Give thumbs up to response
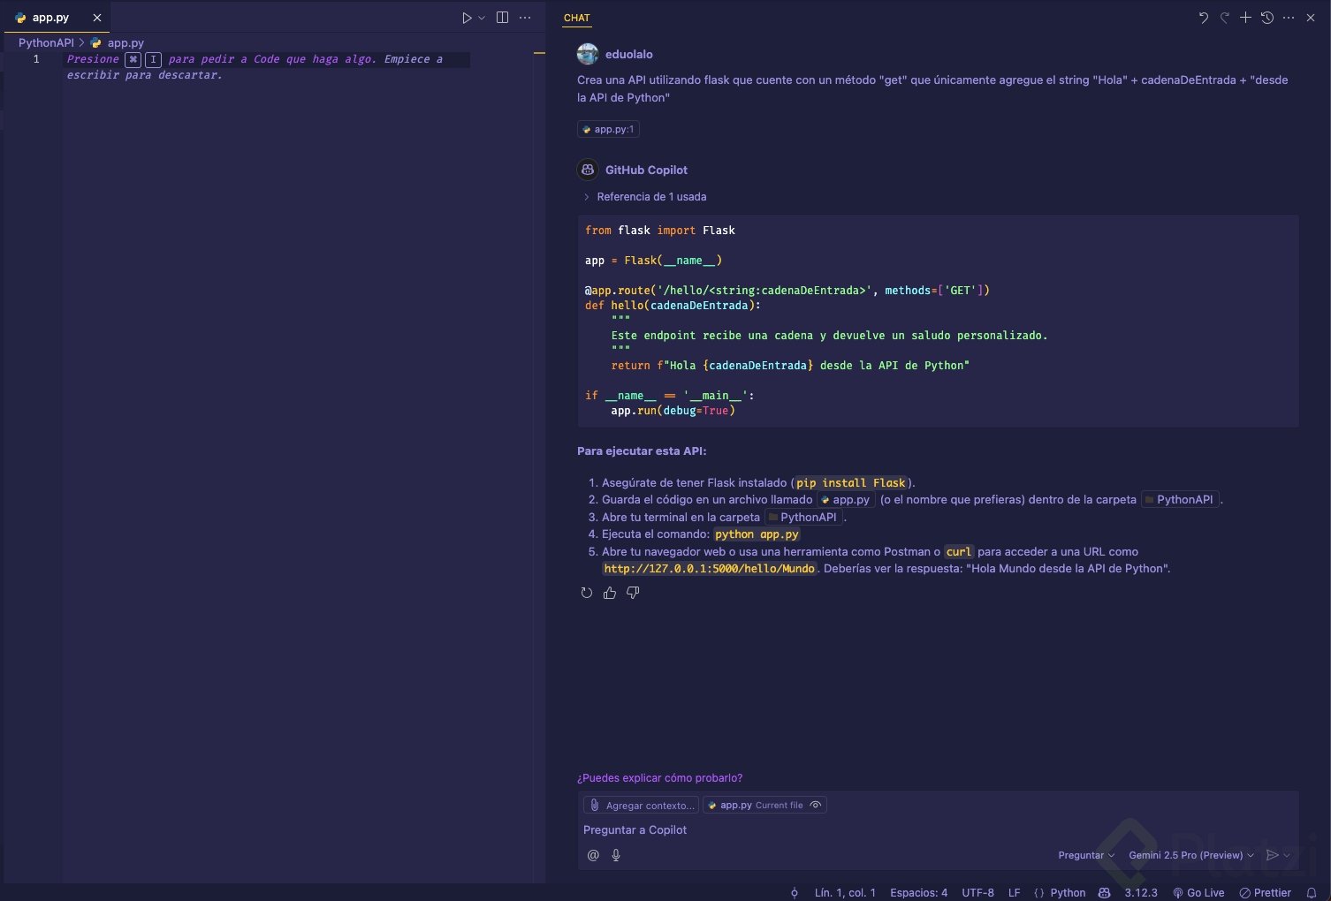This screenshot has width=1331, height=901. pyautogui.click(x=610, y=594)
